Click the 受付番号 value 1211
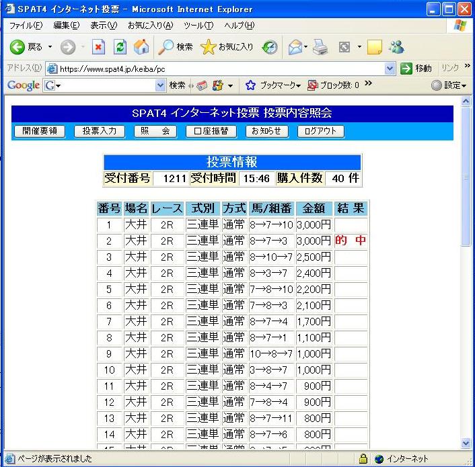The width and height of the screenshot is (475, 467). (171, 179)
